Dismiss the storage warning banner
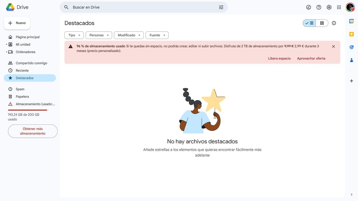This screenshot has height=201, width=358. [334, 46]
